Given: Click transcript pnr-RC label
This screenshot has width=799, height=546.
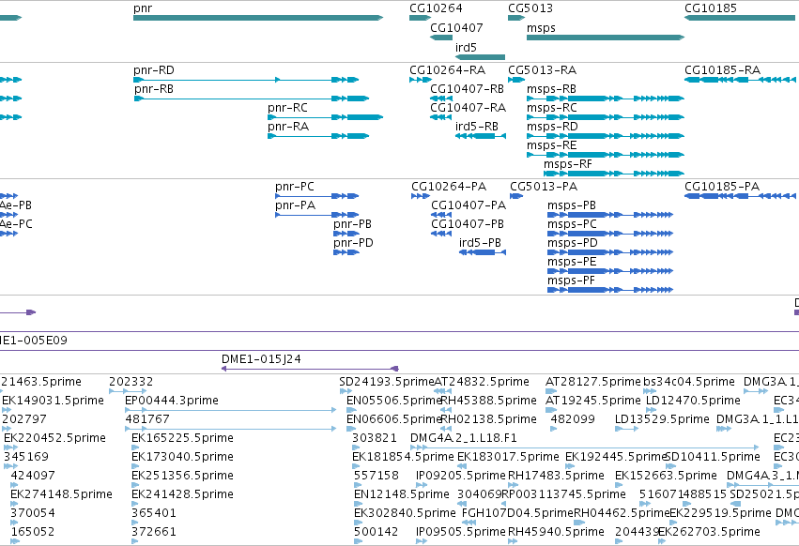Looking at the screenshot, I should (288, 108).
